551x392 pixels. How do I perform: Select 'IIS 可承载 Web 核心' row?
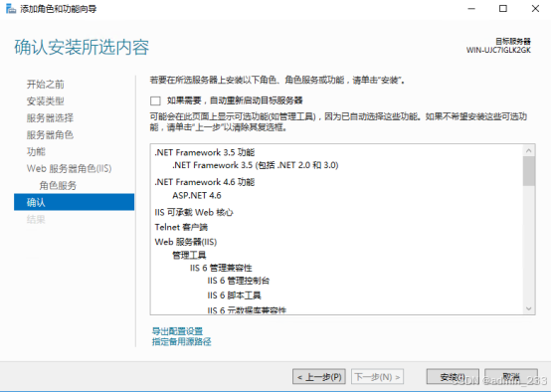tap(194, 212)
